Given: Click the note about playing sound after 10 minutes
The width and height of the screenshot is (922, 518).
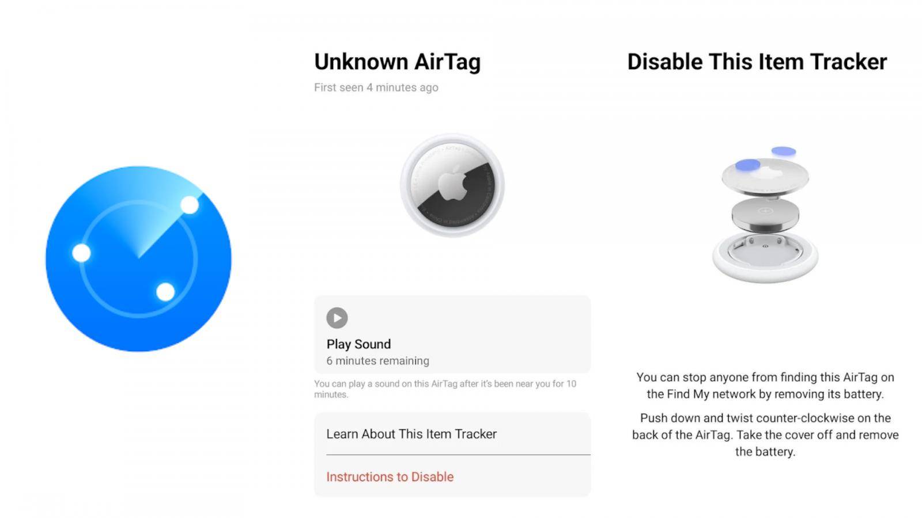Looking at the screenshot, I should click(445, 389).
